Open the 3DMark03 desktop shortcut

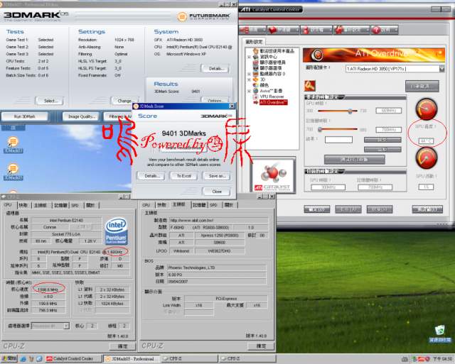tap(13, 145)
